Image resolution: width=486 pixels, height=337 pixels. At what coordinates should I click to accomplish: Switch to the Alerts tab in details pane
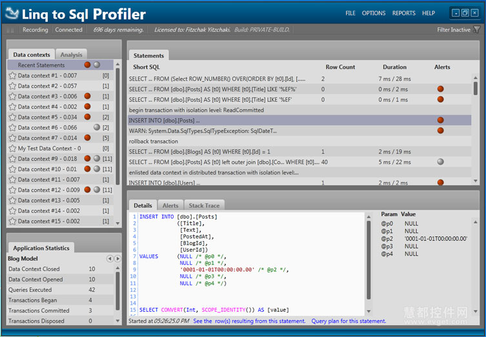(170, 205)
